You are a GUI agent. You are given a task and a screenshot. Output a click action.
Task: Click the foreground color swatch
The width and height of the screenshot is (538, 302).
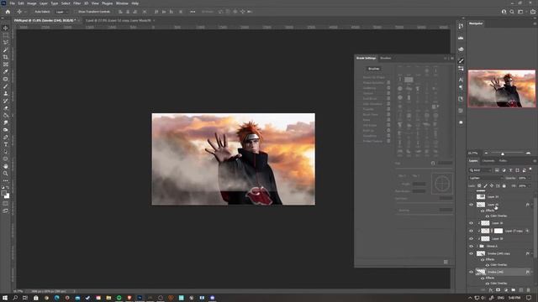pyautogui.click(x=4, y=194)
